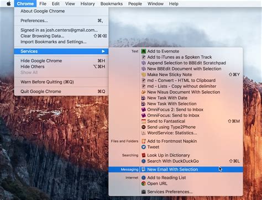
Task: Choose Import Bookmarks and Settings
Action: [61, 42]
